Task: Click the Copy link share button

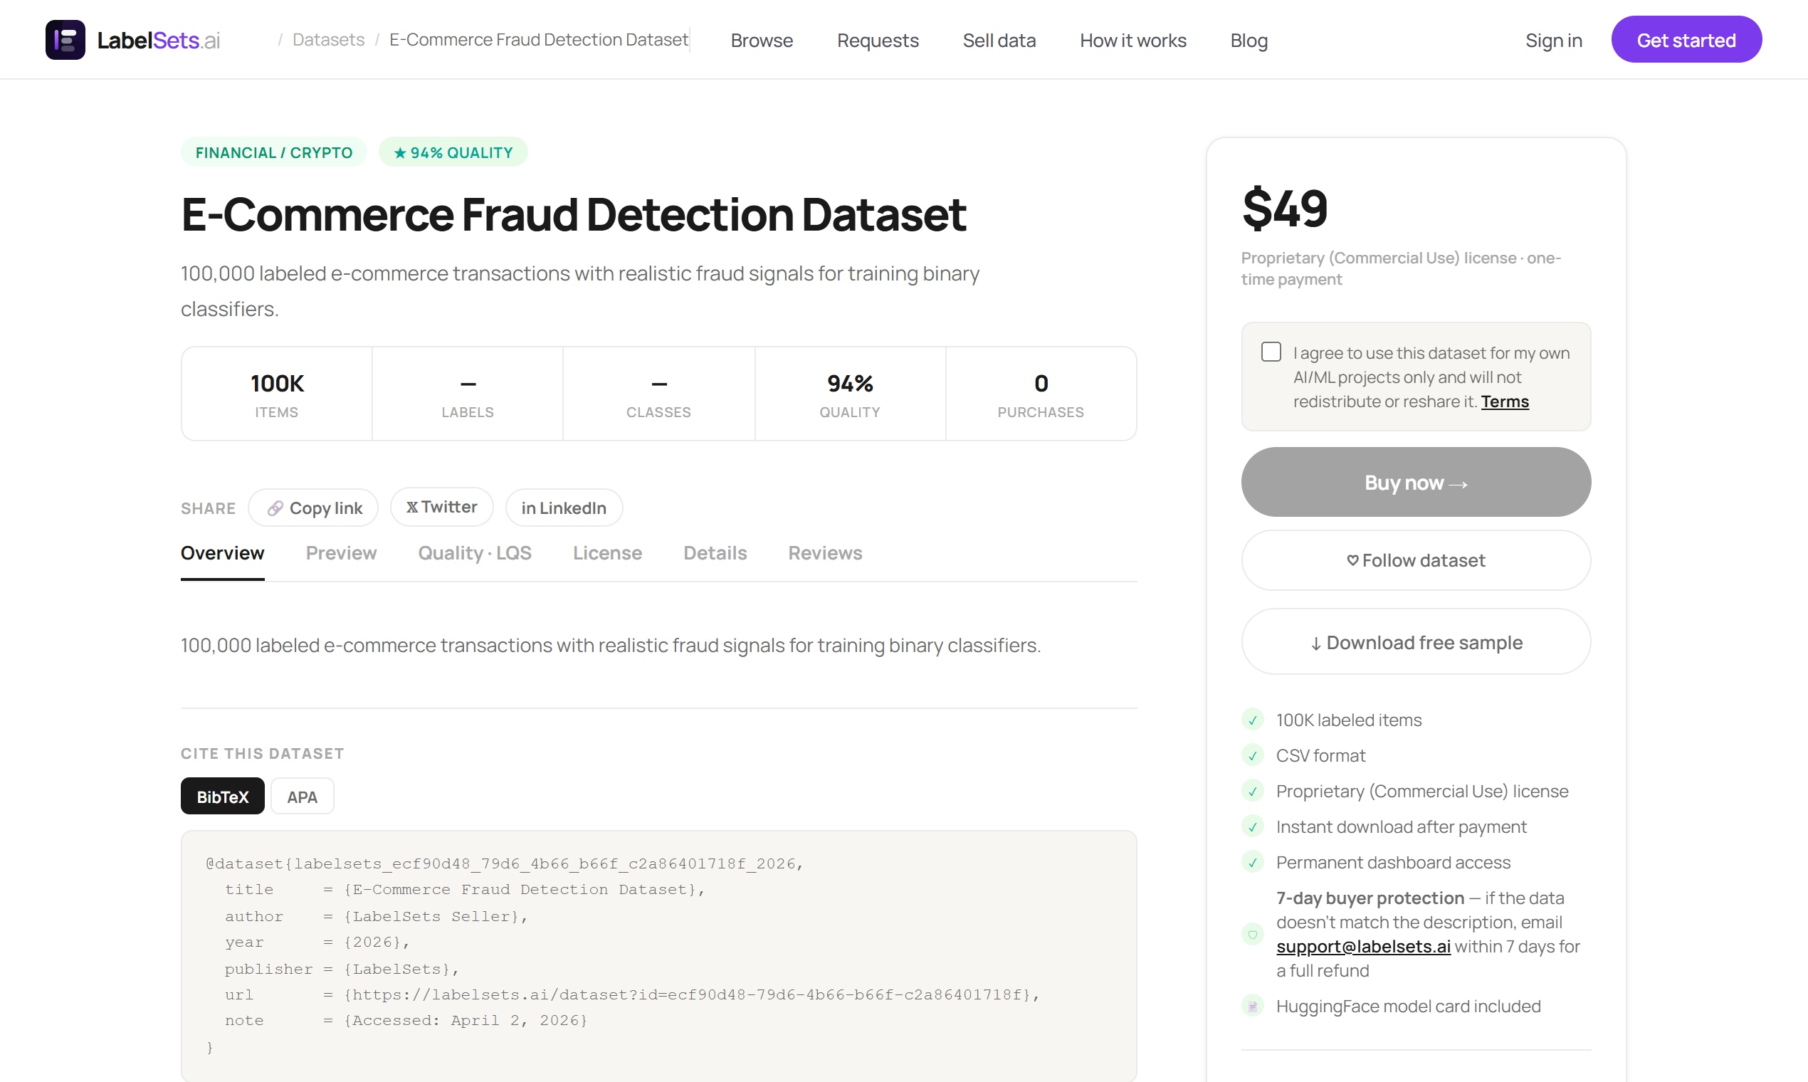Action: click(312, 508)
